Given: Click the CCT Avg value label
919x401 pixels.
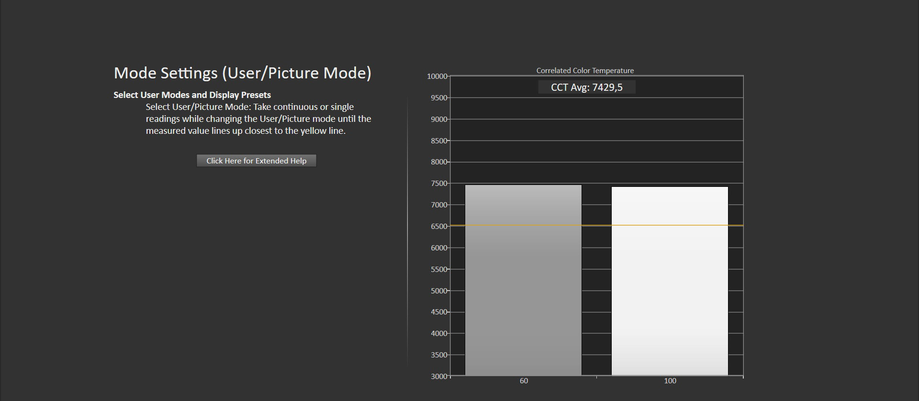Looking at the screenshot, I should tap(586, 87).
